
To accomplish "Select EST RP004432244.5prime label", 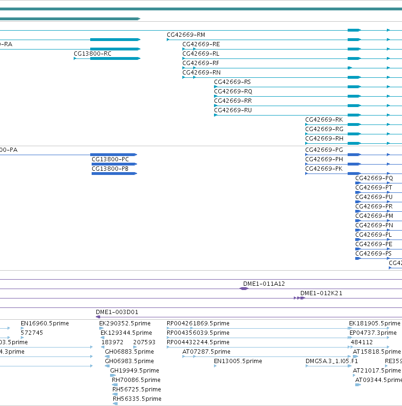I will click(198, 342).
